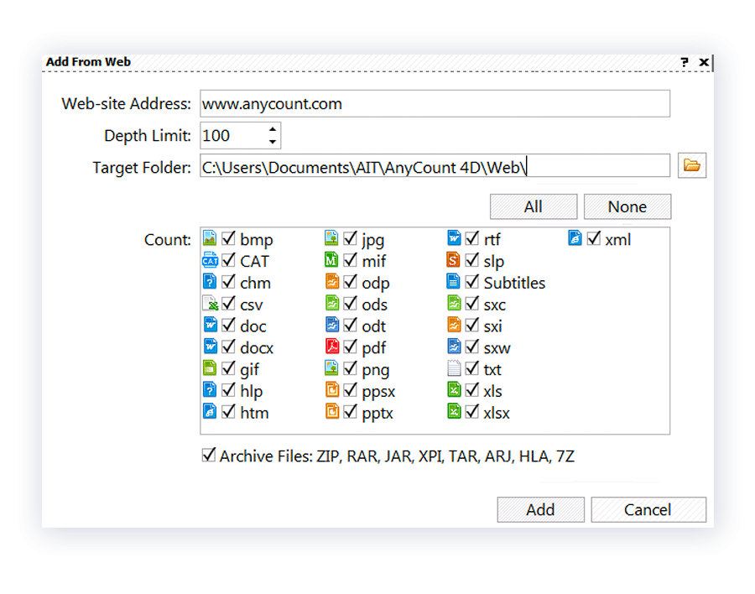Increase Depth Limit with up arrow
The width and height of the screenshot is (755, 594).
point(273,129)
